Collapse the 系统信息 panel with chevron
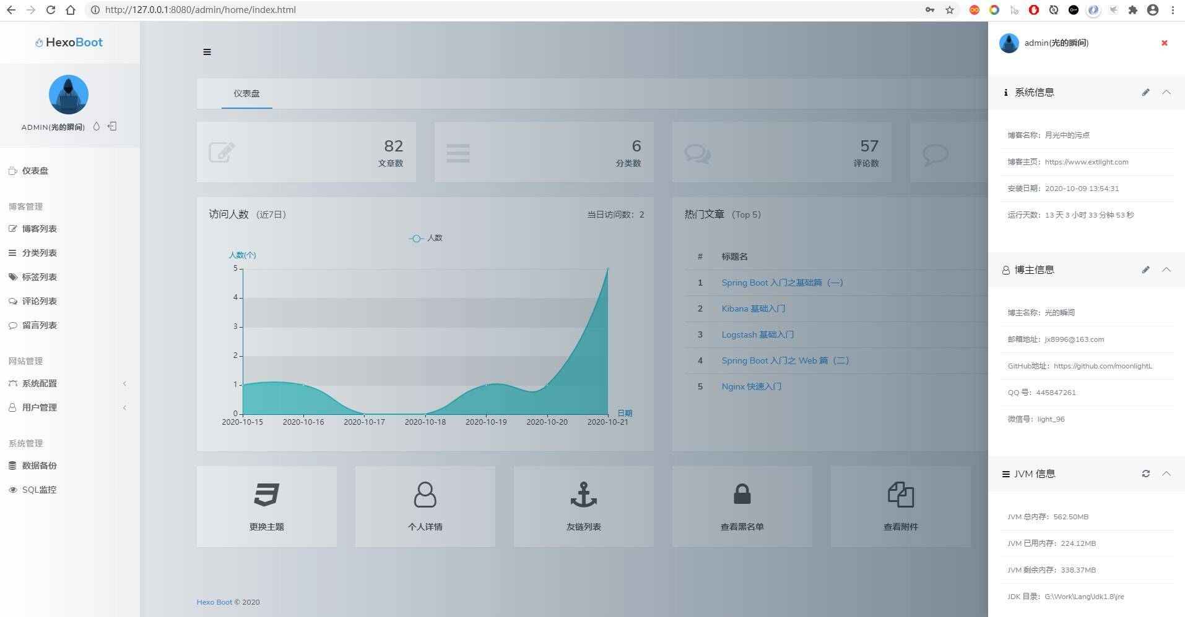The image size is (1185, 617). click(x=1166, y=92)
